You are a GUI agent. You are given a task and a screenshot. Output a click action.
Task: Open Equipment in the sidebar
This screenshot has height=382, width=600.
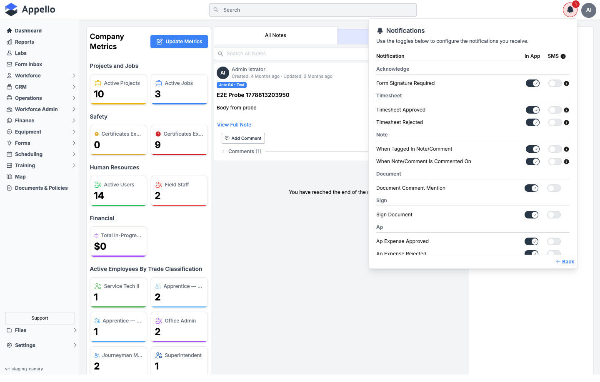tap(41, 132)
